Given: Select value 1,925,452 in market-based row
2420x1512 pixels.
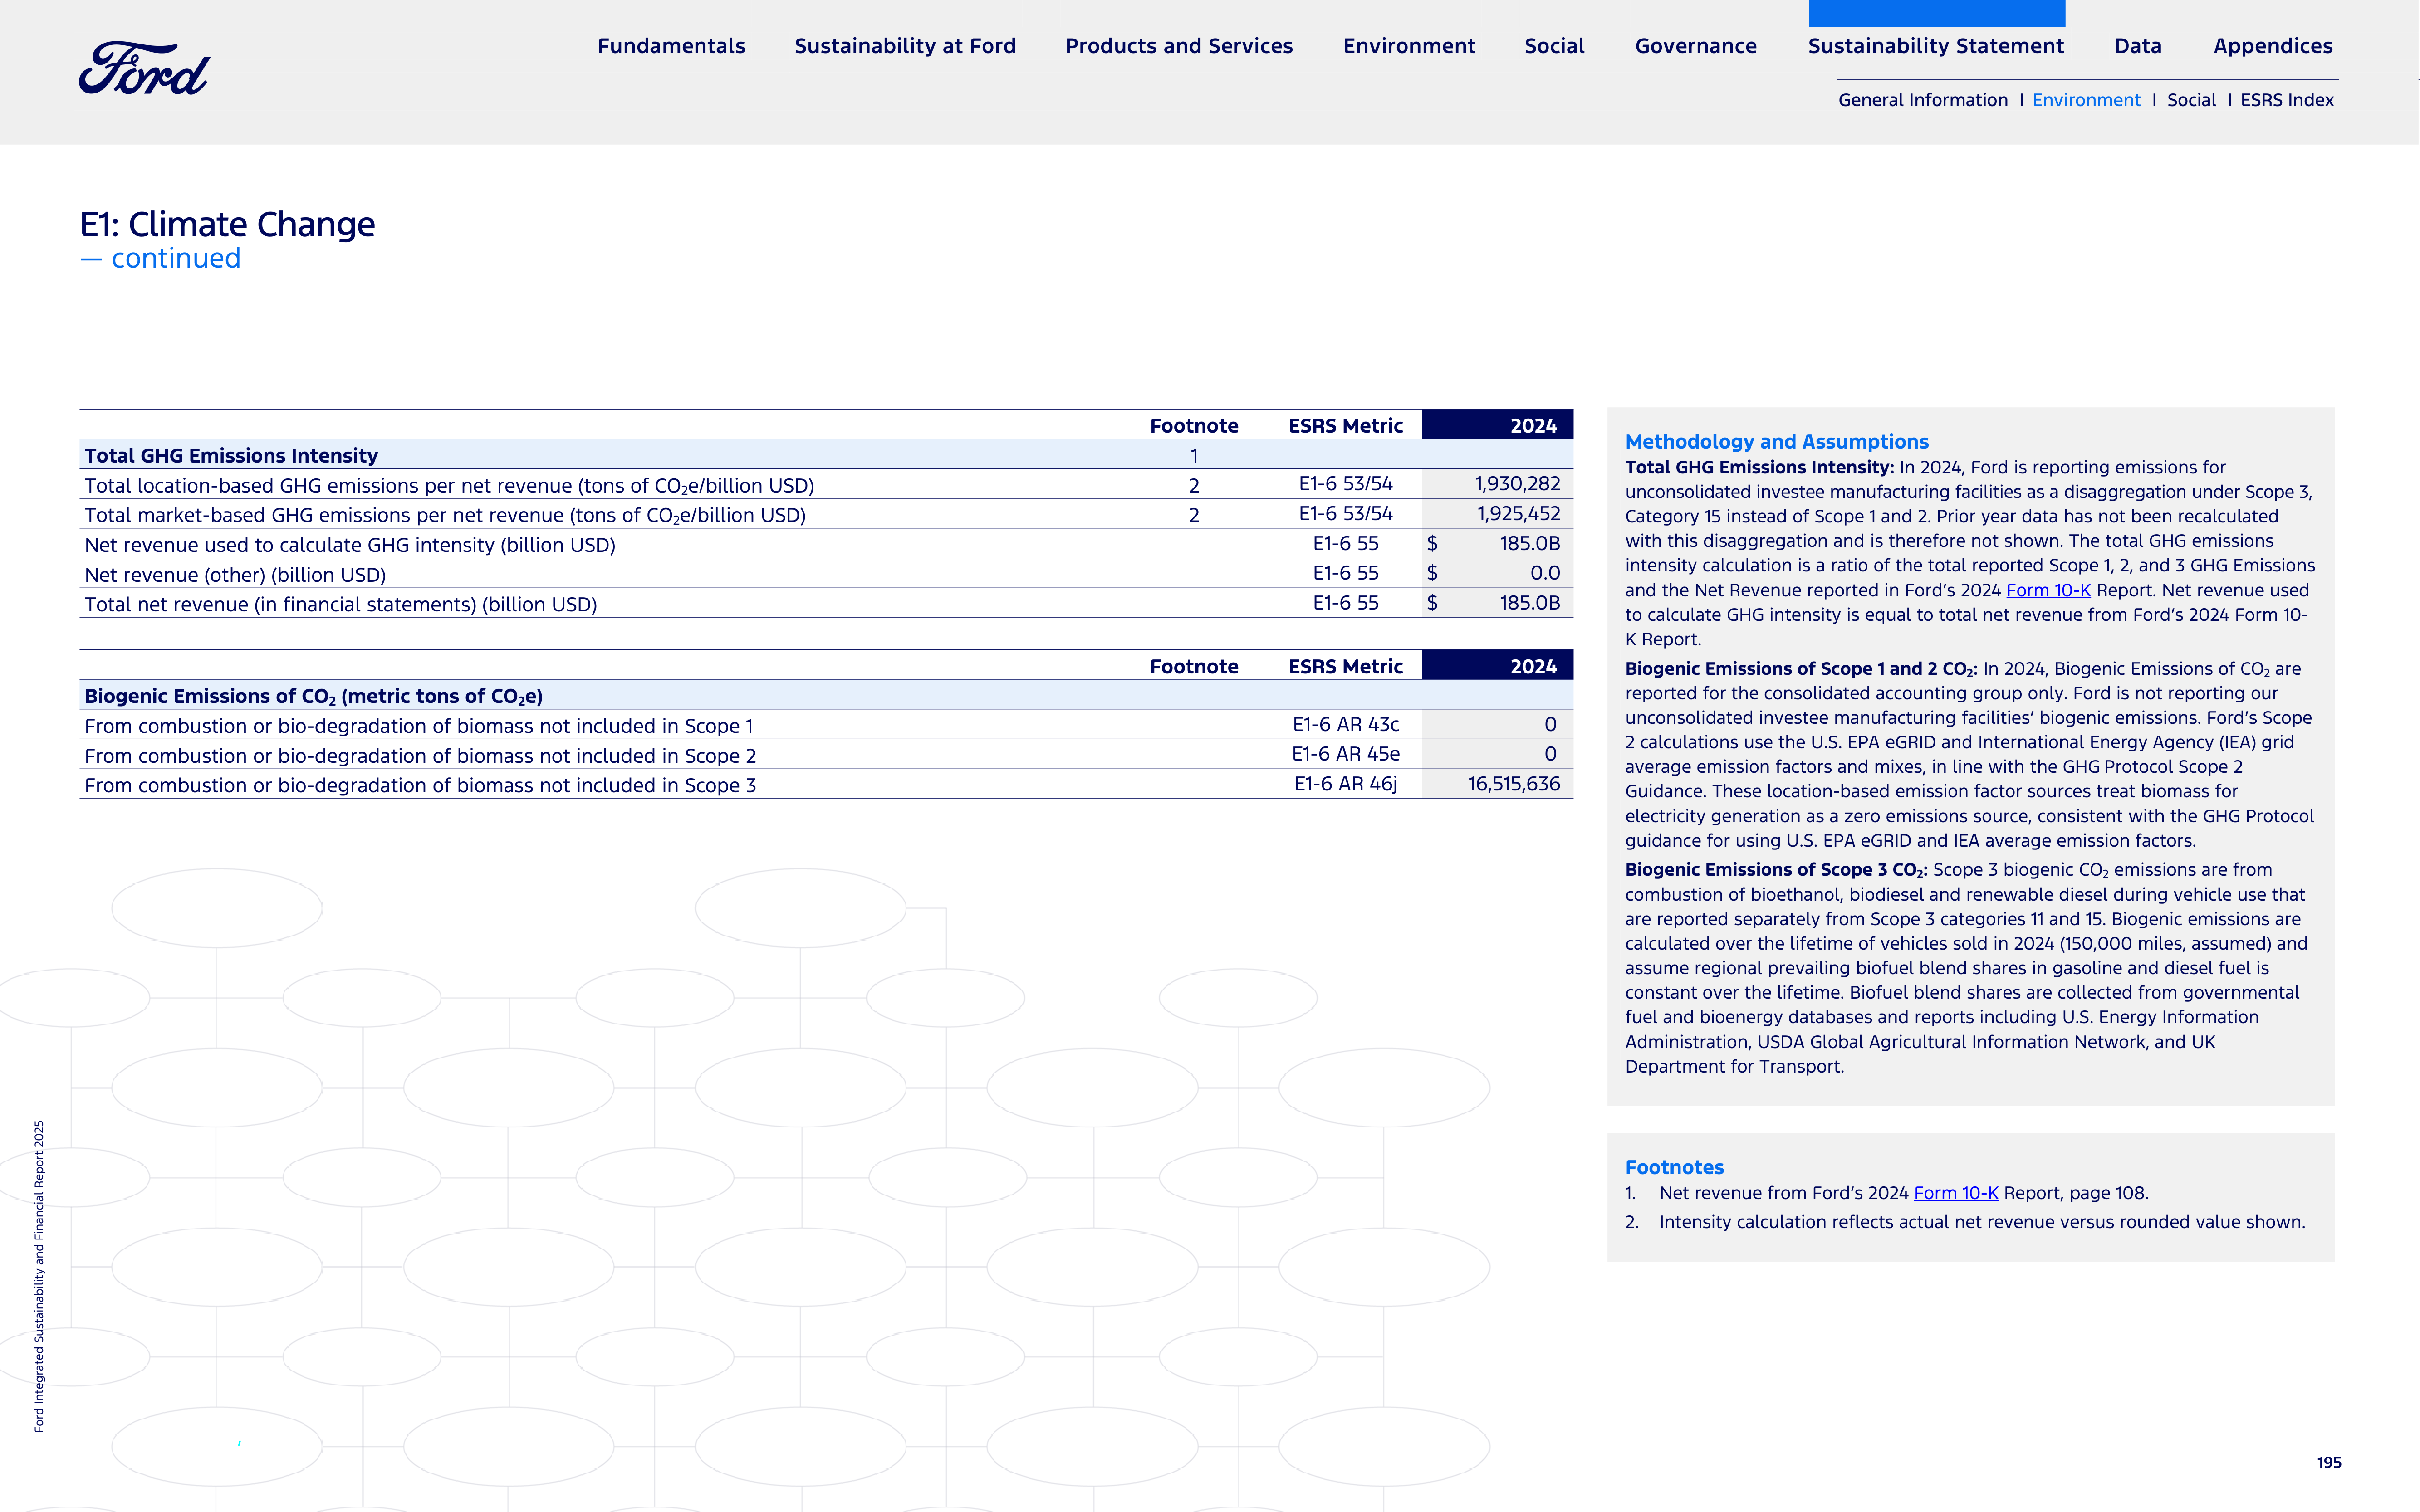Looking at the screenshot, I should point(1518,514).
